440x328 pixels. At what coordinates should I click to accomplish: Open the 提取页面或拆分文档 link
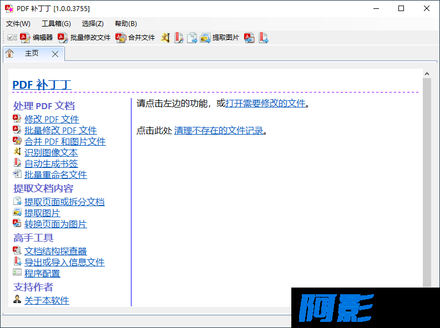[x=64, y=202]
